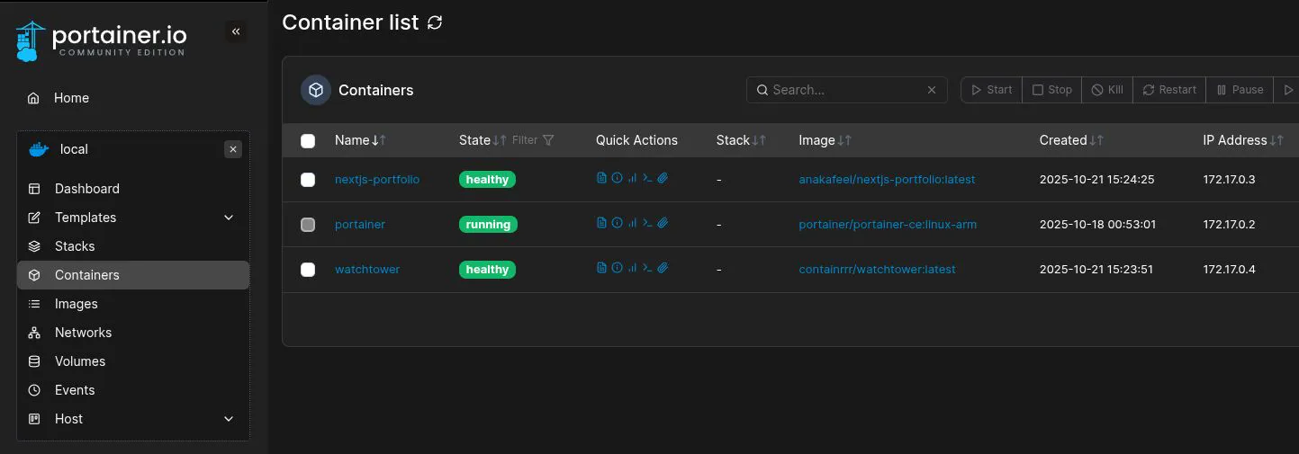1299x454 pixels.
Task: Check the watchtower container checkbox
Action: click(x=308, y=270)
